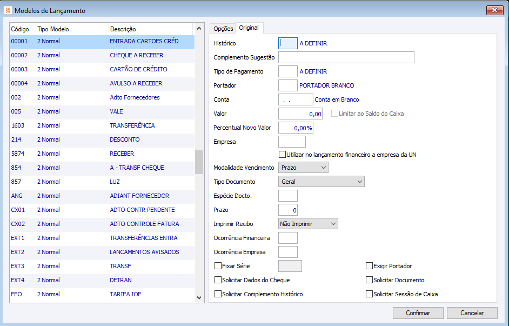
Task: Check Solicitar Dados do Cheque
Action: click(x=218, y=280)
